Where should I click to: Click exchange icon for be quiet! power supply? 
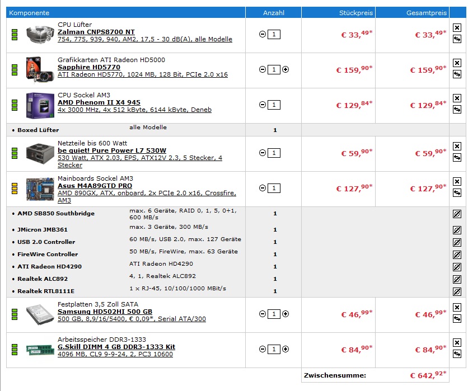[x=457, y=157]
